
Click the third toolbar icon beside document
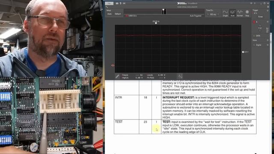click(x=124, y=3)
